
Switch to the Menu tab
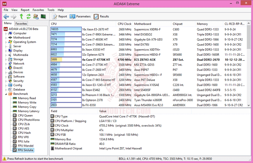coord(8,23)
